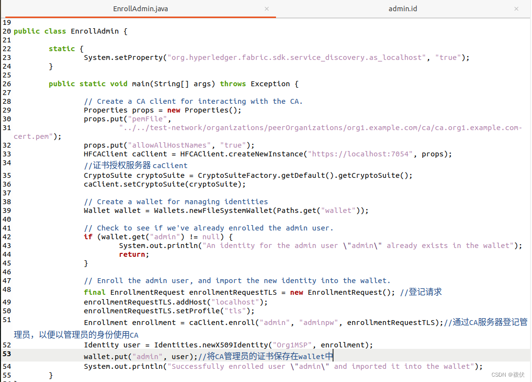Open the admin.id tab

click(x=403, y=9)
